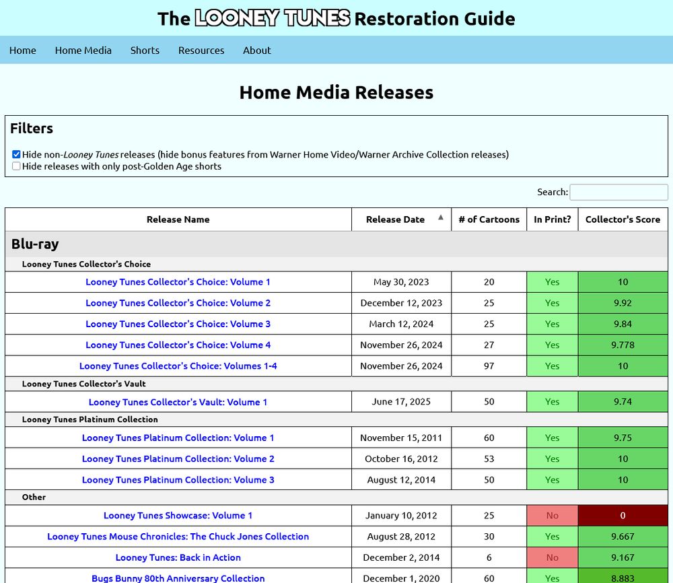Open Looney Tunes Collector's Choice: Volume 2 link
This screenshot has height=583, width=673.
[x=178, y=303]
